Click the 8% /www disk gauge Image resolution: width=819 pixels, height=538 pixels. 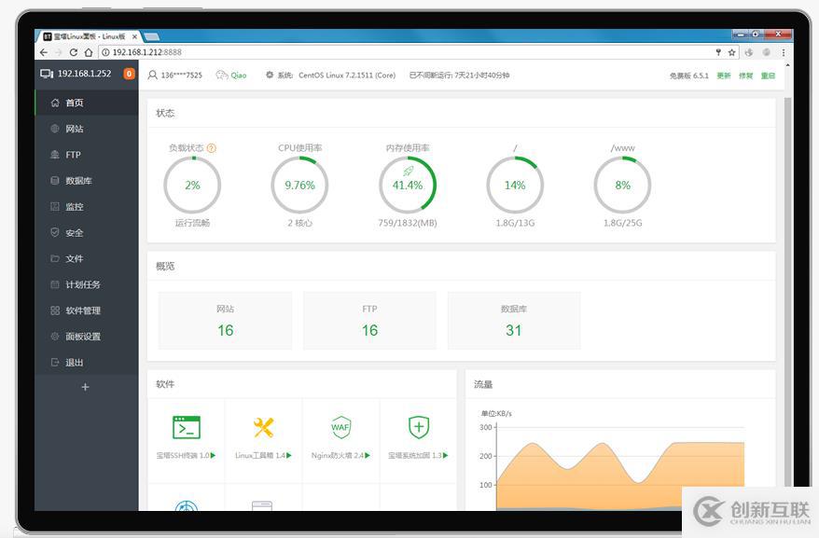tap(622, 185)
